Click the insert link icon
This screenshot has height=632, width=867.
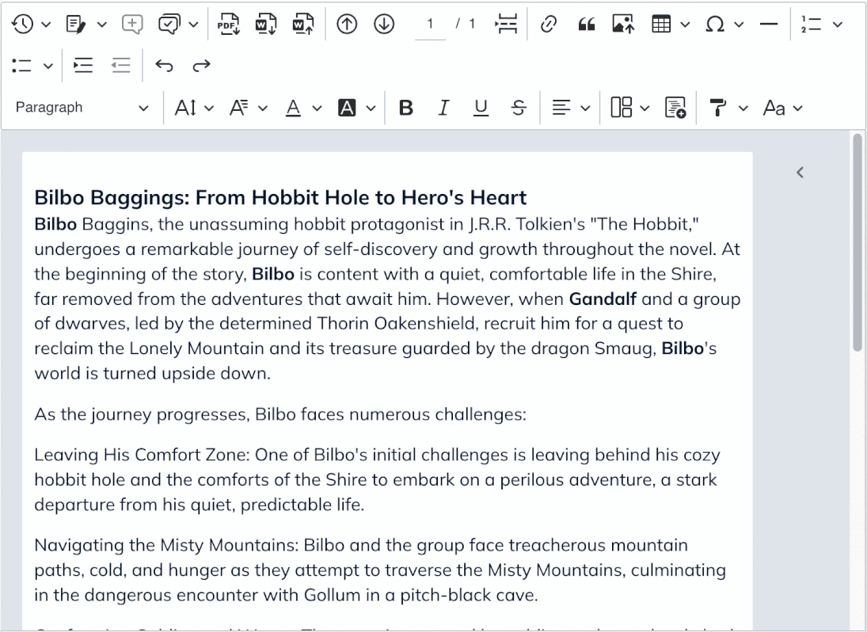tap(546, 24)
